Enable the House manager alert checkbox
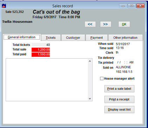 [x=102, y=79]
